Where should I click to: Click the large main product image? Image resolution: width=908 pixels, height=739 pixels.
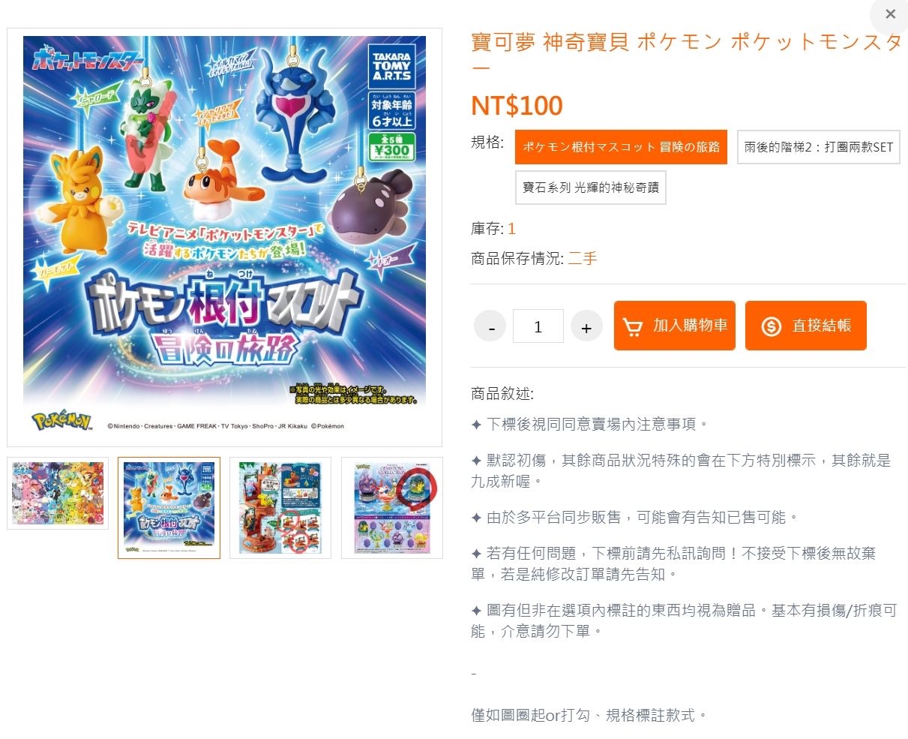(224, 237)
